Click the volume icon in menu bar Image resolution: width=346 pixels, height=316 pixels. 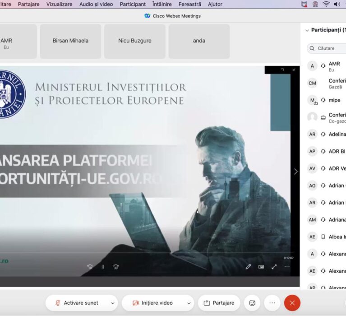click(337, 4)
